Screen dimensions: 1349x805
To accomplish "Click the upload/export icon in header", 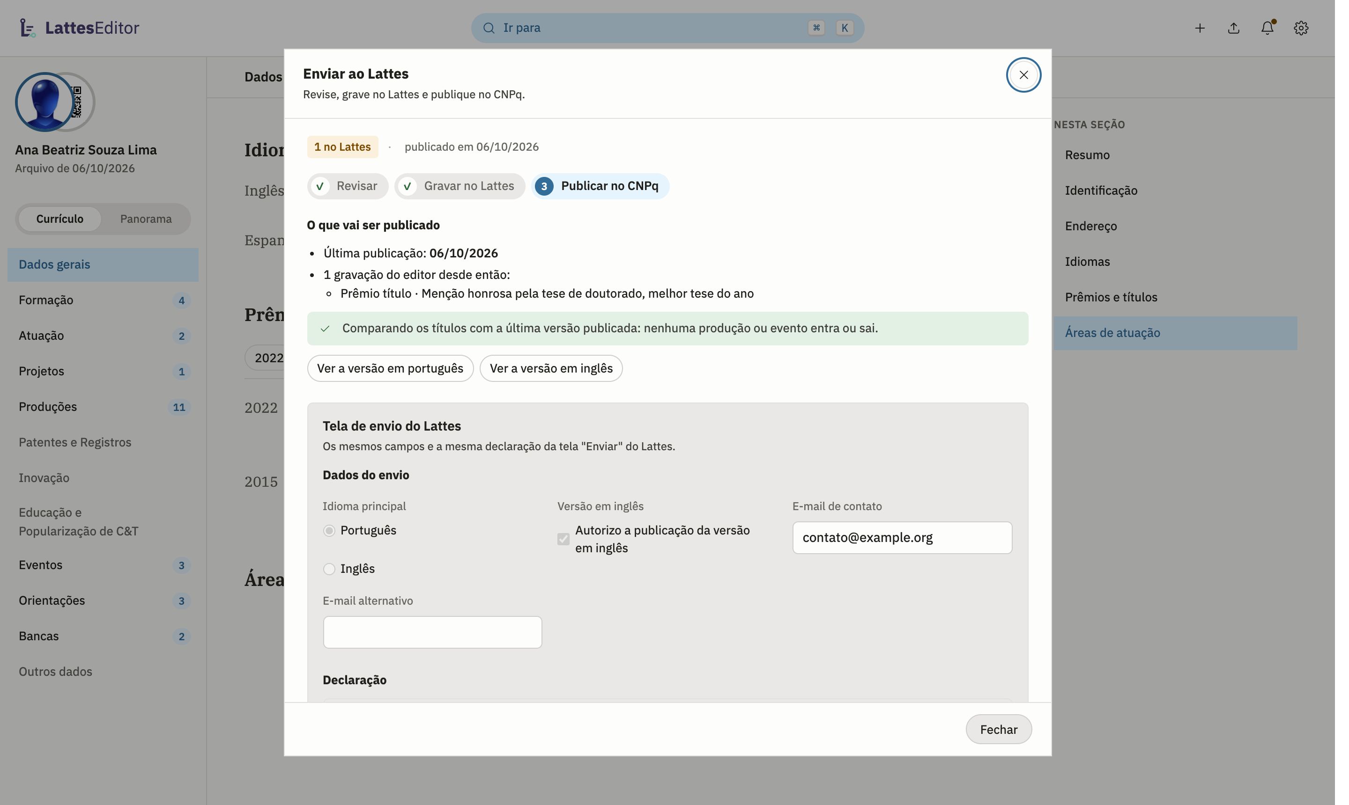I will click(1233, 28).
